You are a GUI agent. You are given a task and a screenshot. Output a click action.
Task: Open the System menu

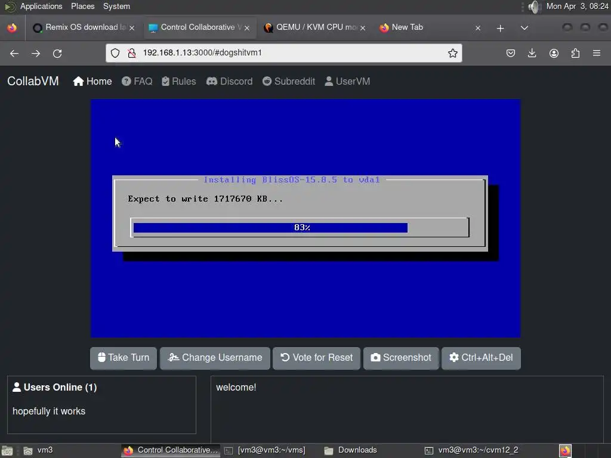116,6
